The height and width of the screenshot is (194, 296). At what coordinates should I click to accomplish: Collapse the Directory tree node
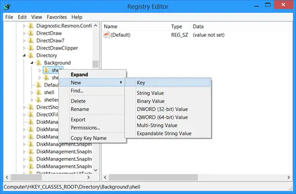pyautogui.click(x=24, y=55)
